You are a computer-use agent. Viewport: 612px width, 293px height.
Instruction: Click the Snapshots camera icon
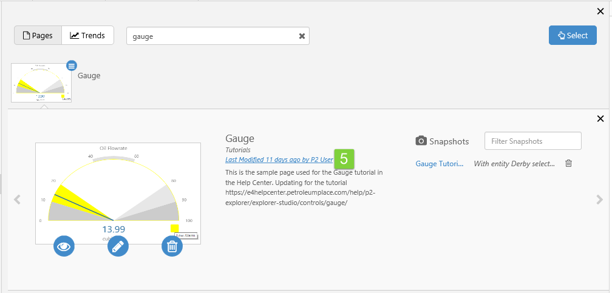pyautogui.click(x=421, y=141)
